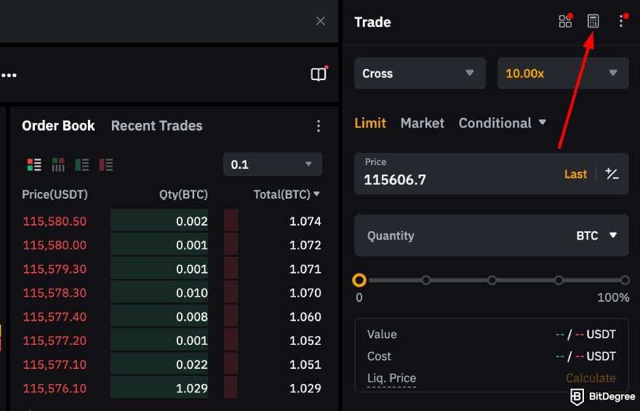
Task: Click the Last price button
Action: 575,174
